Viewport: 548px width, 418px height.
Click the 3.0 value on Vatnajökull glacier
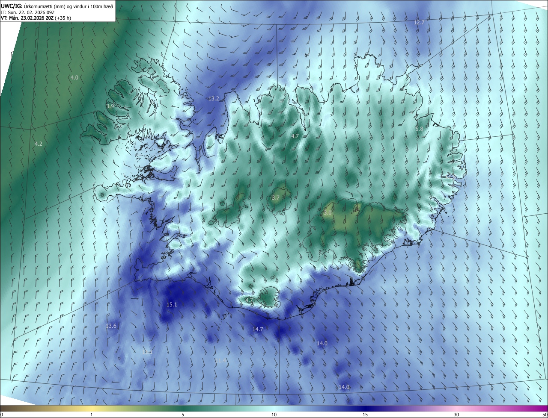pos(328,212)
